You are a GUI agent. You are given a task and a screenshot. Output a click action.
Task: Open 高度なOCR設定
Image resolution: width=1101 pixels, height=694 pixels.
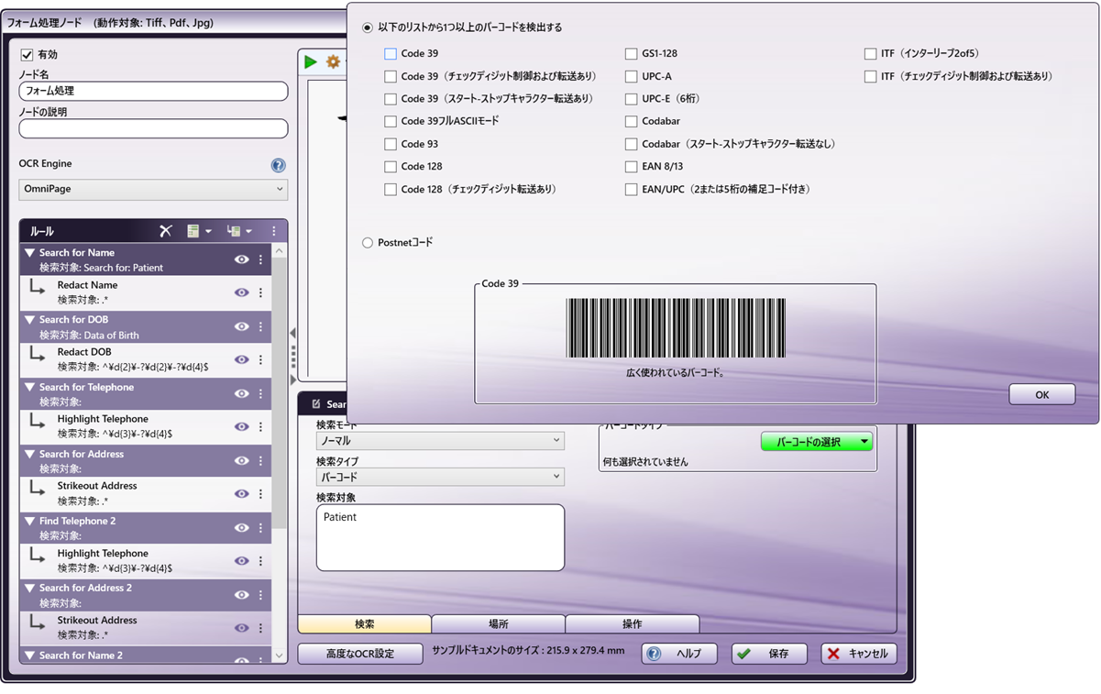(x=360, y=654)
